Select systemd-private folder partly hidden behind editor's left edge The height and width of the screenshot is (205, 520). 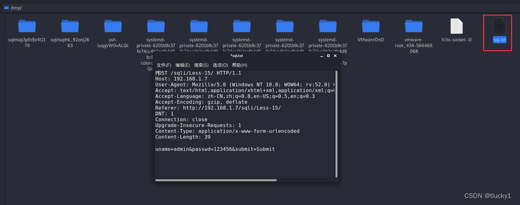tap(156, 26)
